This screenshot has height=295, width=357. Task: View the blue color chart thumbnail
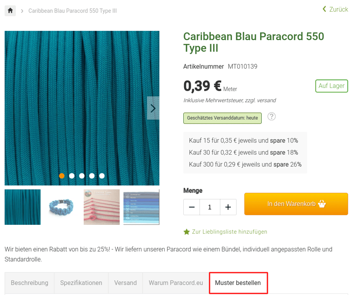click(x=142, y=207)
